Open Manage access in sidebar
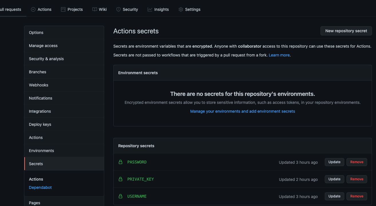Image resolution: width=376 pixels, height=206 pixels. tap(43, 46)
